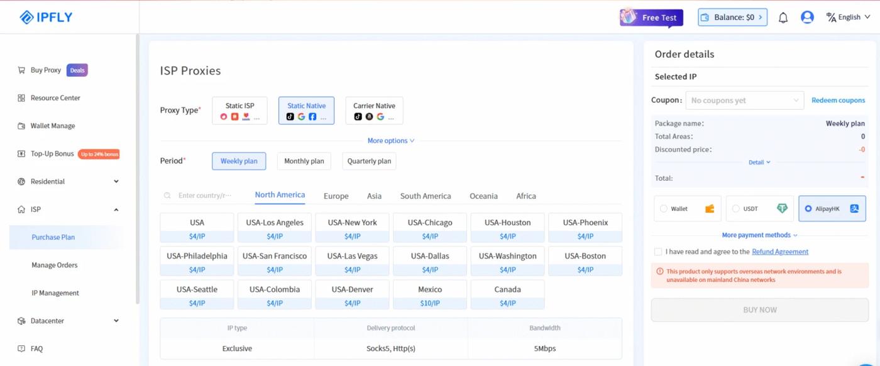The width and height of the screenshot is (880, 366).
Task: Click the Residential globe icon
Action: coord(21,181)
